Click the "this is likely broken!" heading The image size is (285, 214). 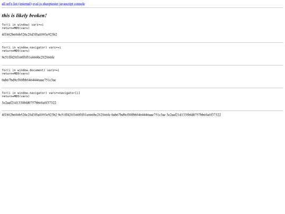tap(24, 15)
